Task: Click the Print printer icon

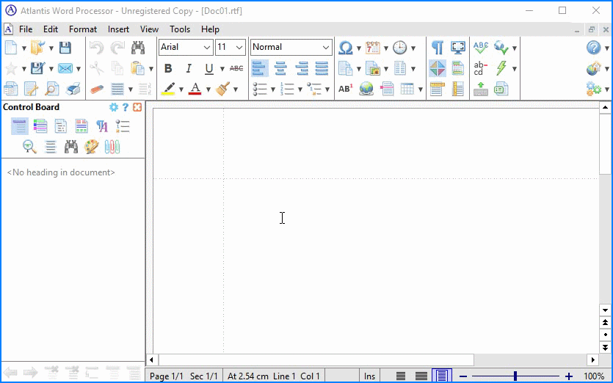Action: [x=73, y=89]
